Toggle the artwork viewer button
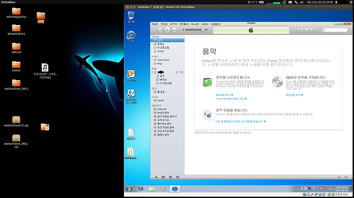The height and width of the screenshot is (198, 354). point(177,177)
